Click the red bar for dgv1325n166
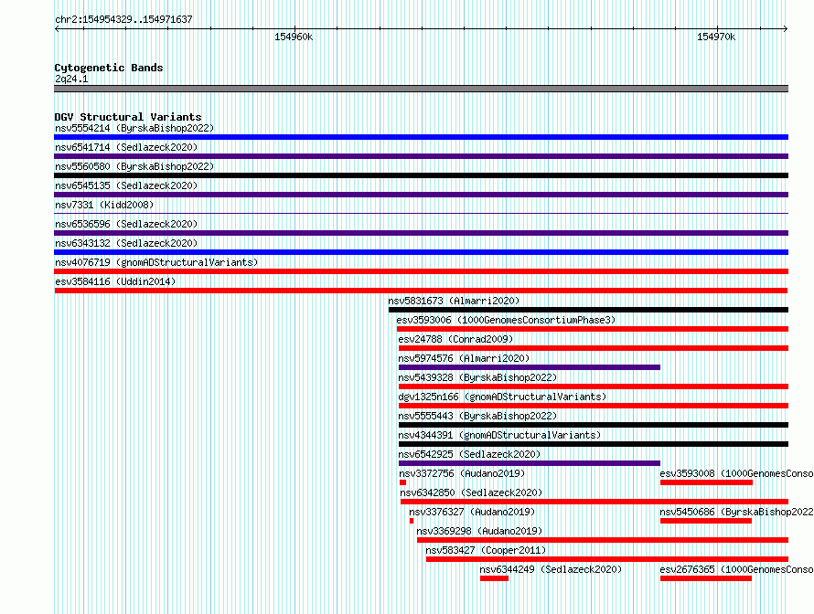The width and height of the screenshot is (814, 614). pyautogui.click(x=594, y=406)
